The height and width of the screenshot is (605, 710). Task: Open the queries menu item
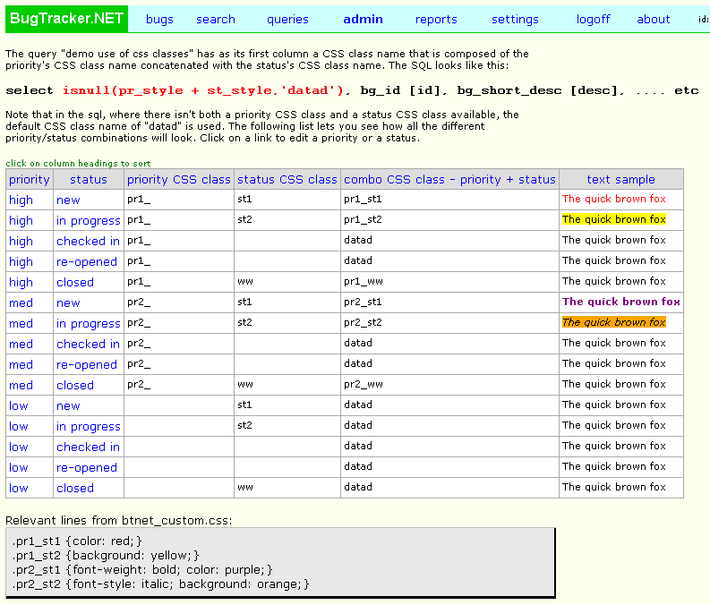[x=287, y=20]
